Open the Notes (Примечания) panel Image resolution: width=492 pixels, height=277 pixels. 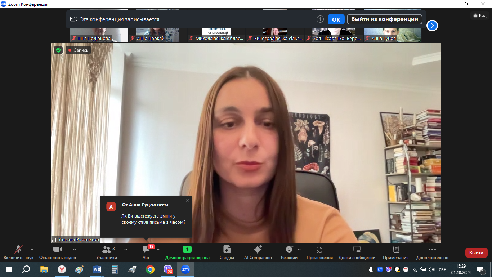[395, 252]
